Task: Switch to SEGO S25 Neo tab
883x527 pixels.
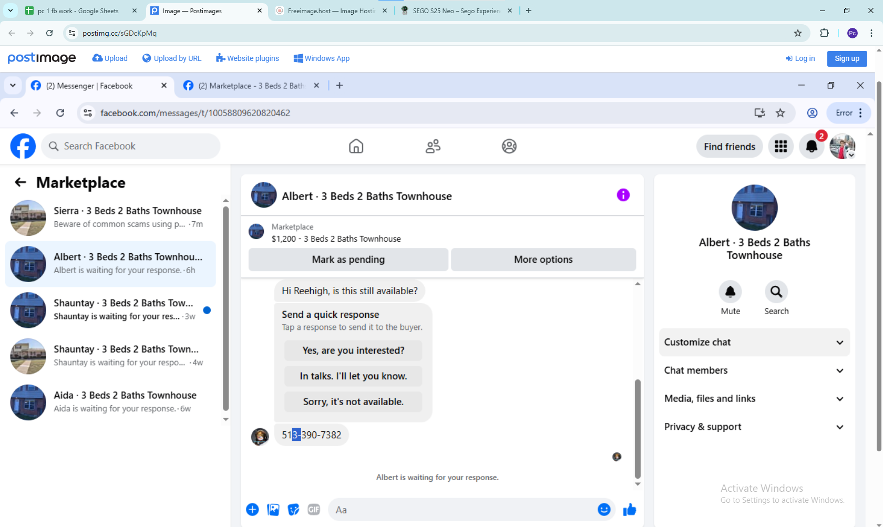Action: [456, 11]
